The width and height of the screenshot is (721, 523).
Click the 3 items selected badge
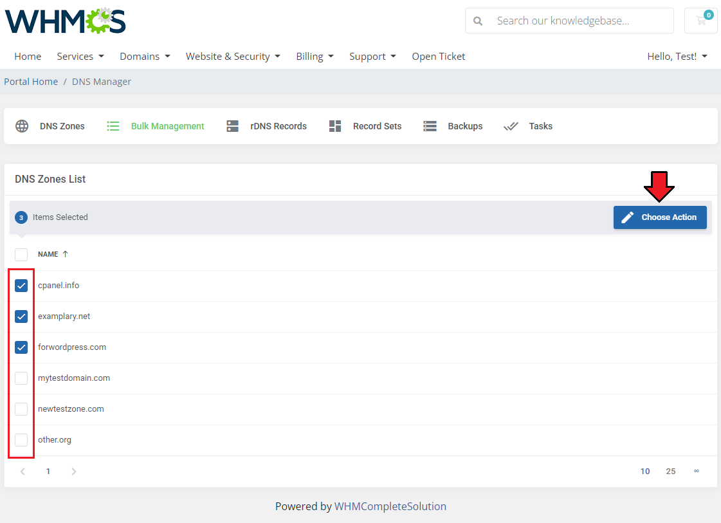(21, 217)
